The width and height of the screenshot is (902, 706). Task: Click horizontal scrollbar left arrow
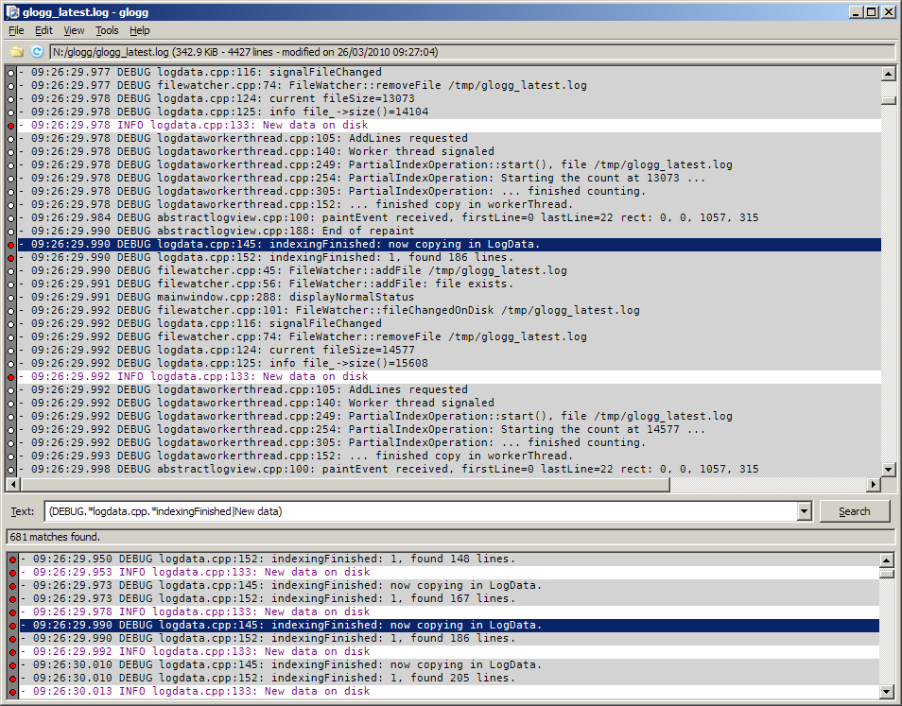coord(13,485)
